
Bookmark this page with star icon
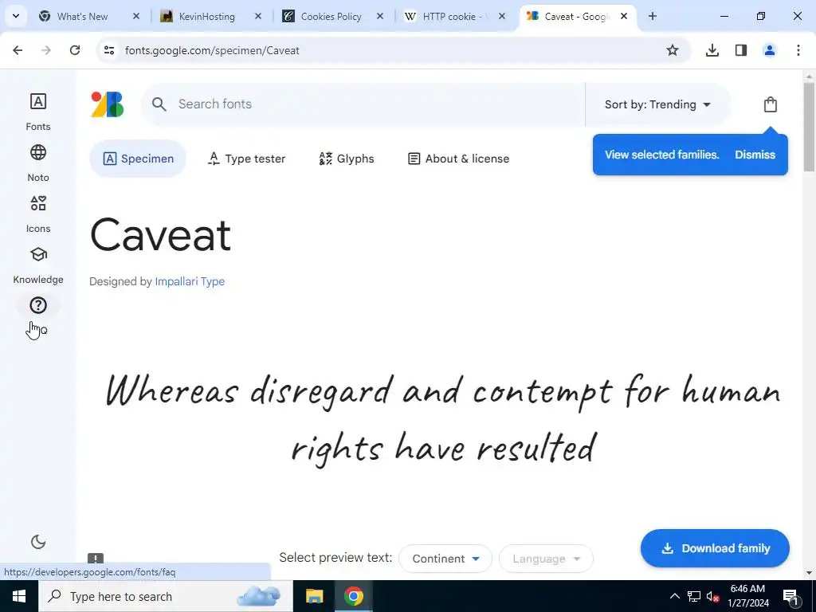(x=673, y=50)
